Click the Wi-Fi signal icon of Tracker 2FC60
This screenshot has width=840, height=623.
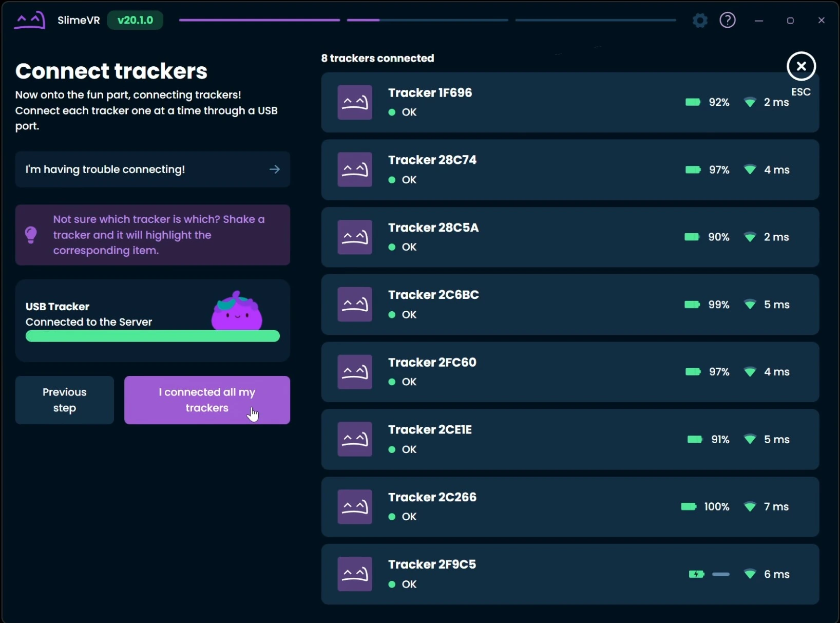pos(750,372)
